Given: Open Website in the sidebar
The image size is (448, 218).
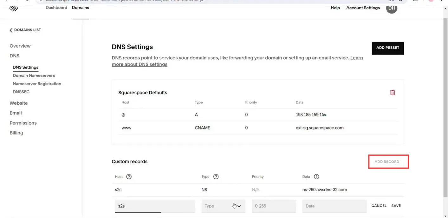Looking at the screenshot, I should pos(19,103).
